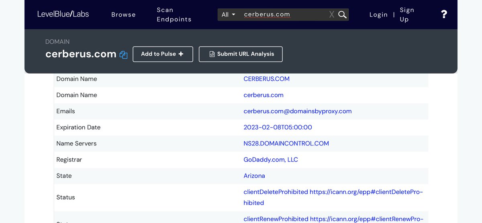Open the All search type dropdown
The image size is (482, 223).
tap(228, 14)
